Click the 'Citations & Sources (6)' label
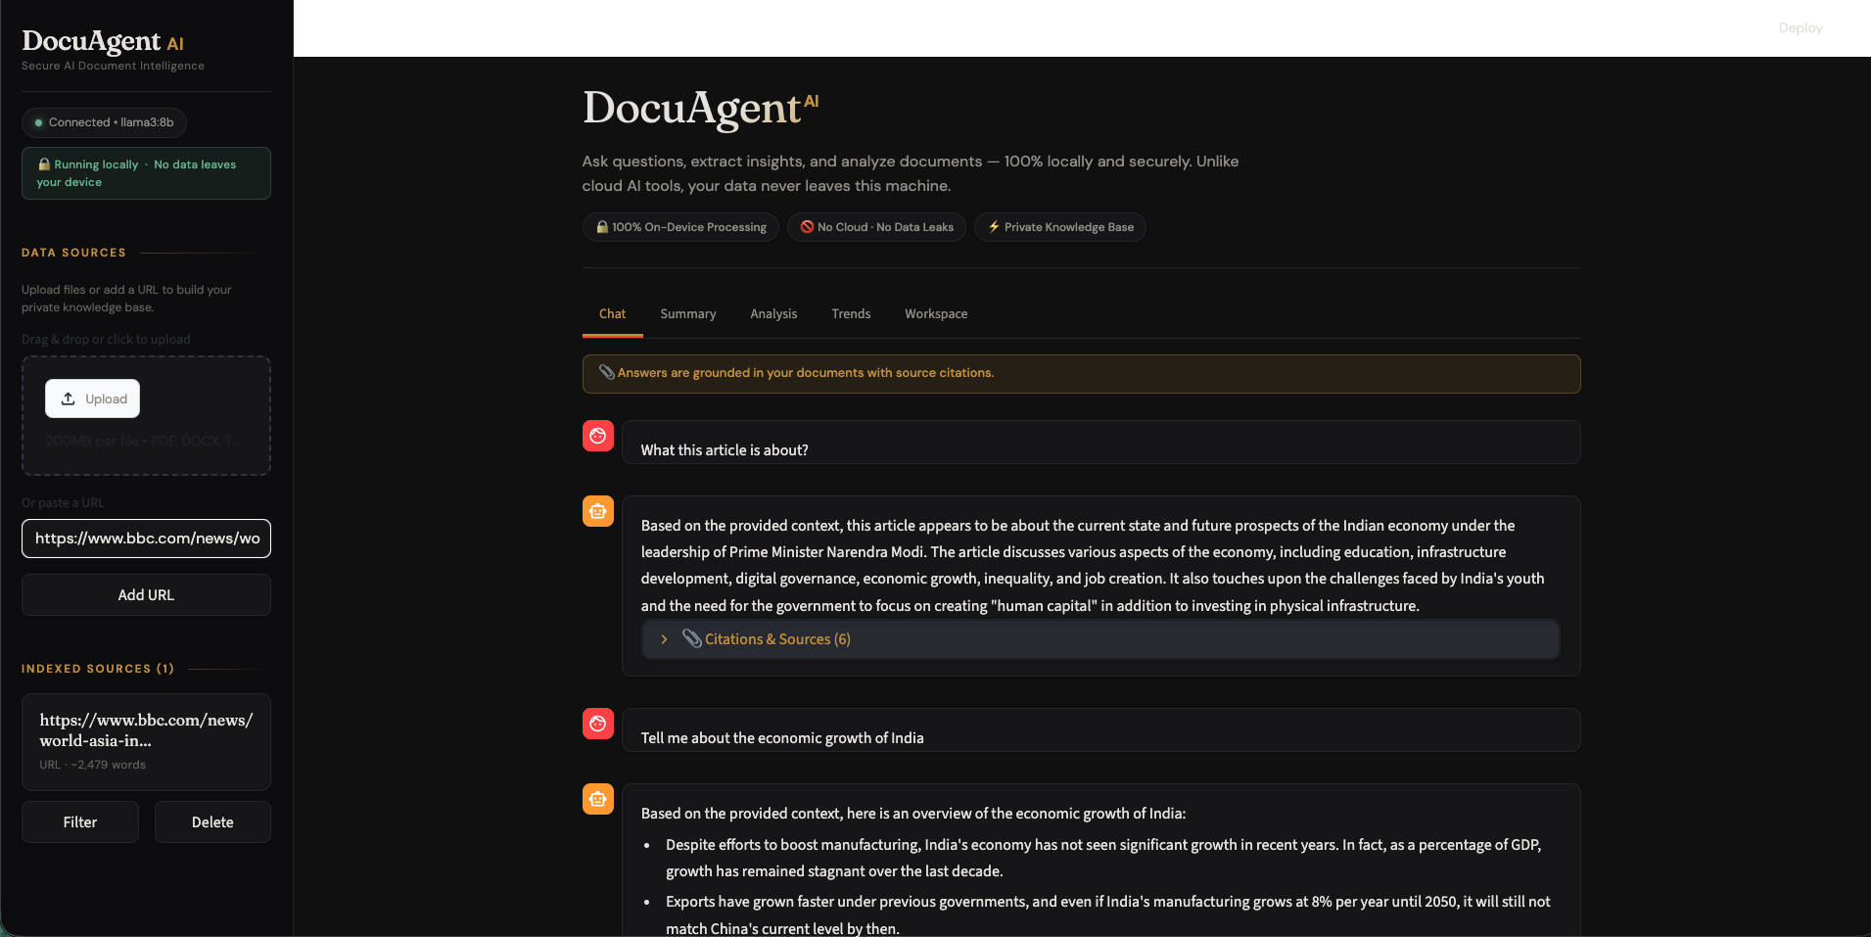The height and width of the screenshot is (937, 1871). tap(777, 639)
